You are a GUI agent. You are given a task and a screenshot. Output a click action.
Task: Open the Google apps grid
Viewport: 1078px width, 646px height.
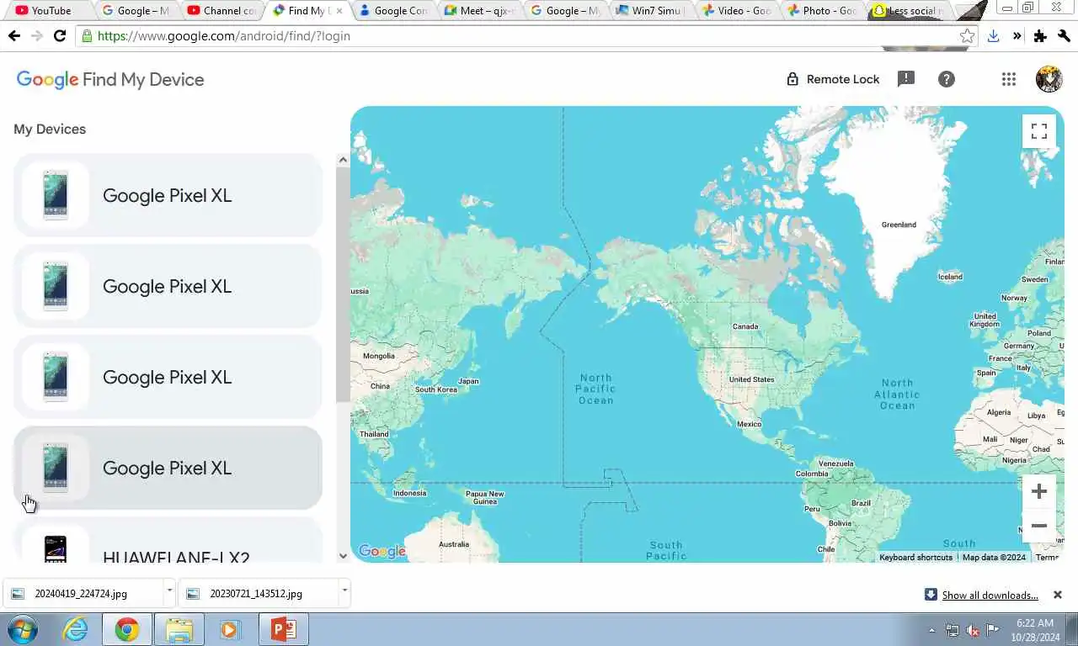(x=1009, y=79)
